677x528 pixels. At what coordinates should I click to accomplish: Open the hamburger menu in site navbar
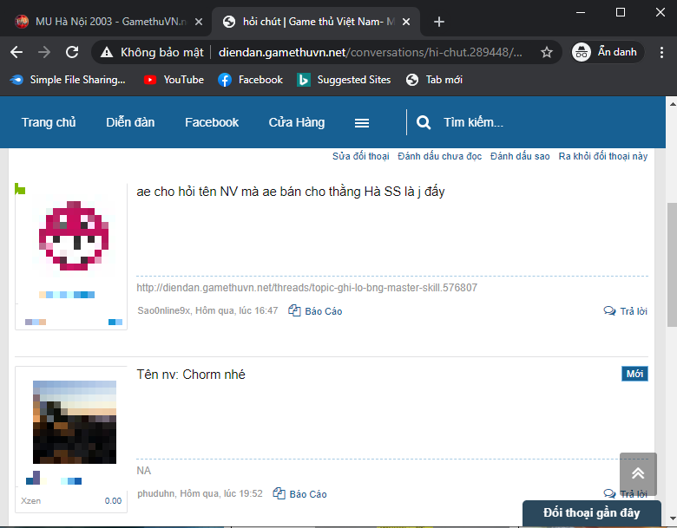pos(362,122)
